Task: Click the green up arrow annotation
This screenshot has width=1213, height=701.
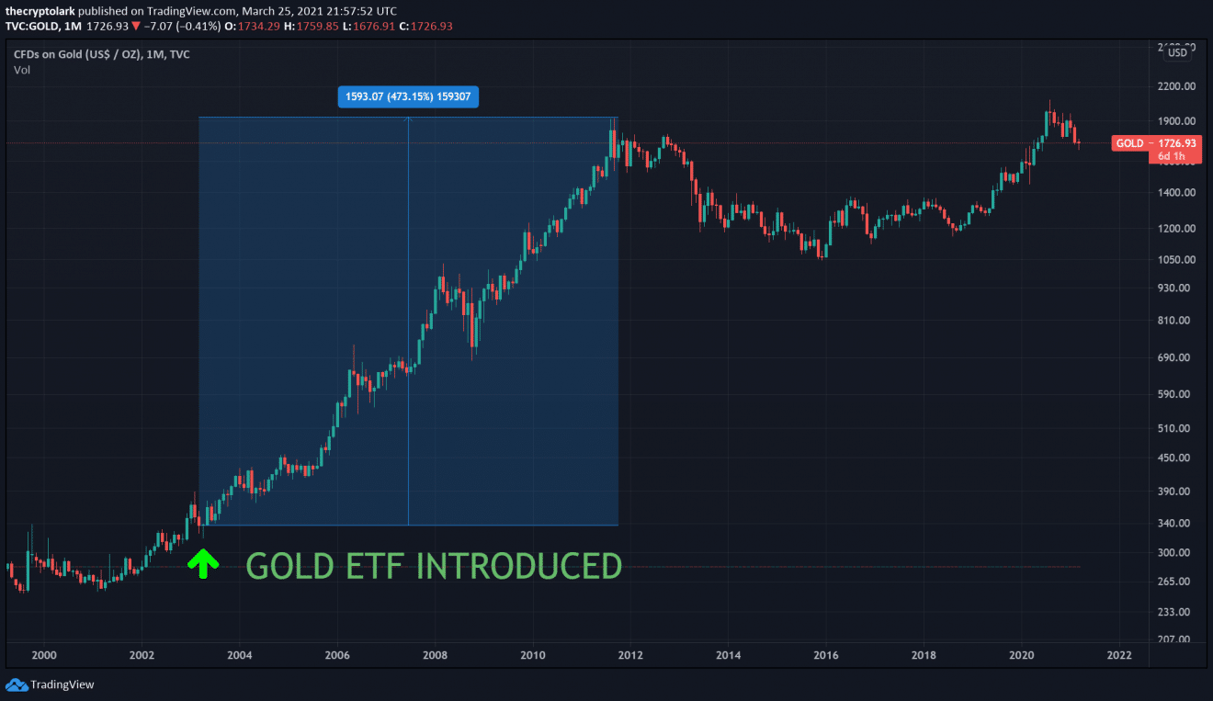Action: tap(203, 563)
